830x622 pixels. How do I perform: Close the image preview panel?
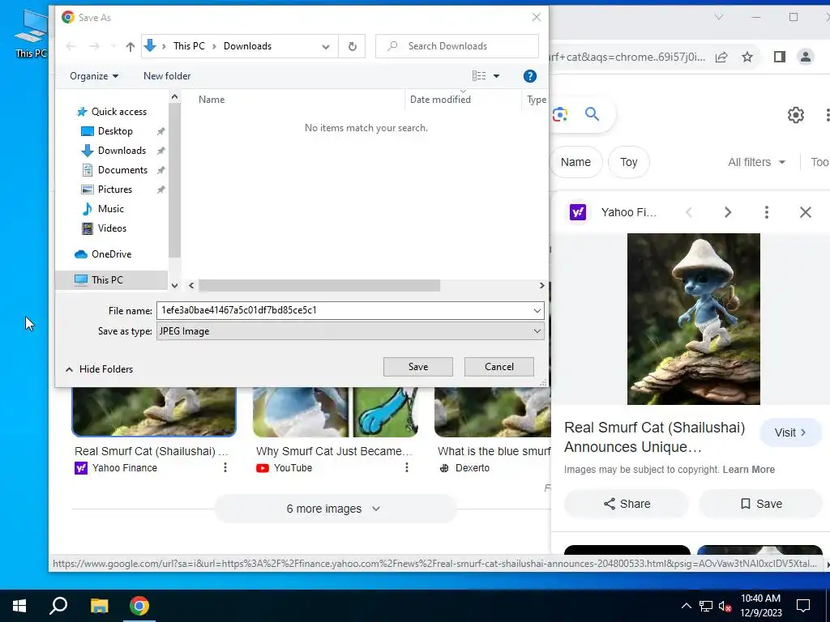tap(805, 213)
